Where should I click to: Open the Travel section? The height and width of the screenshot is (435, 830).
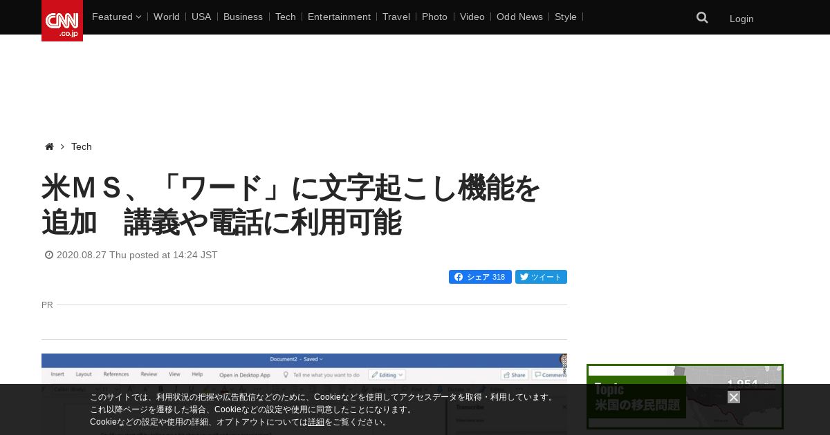396,17
